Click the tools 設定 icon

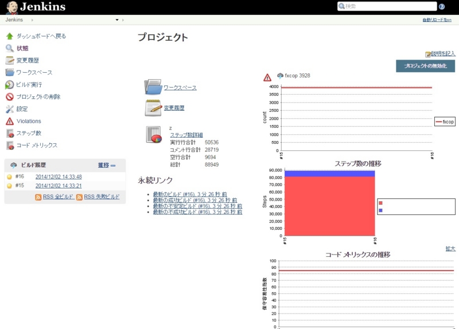click(x=10, y=109)
